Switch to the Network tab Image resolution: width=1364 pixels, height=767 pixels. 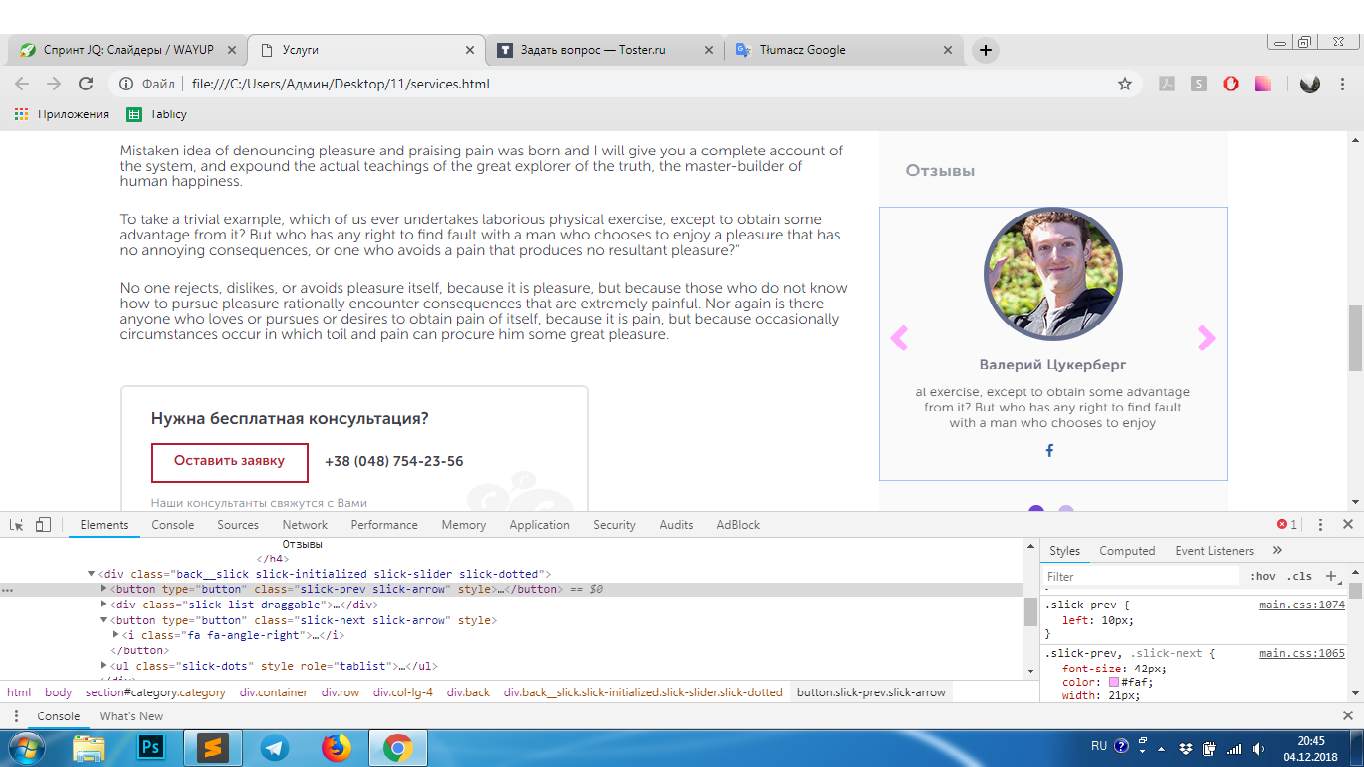pyautogui.click(x=305, y=525)
